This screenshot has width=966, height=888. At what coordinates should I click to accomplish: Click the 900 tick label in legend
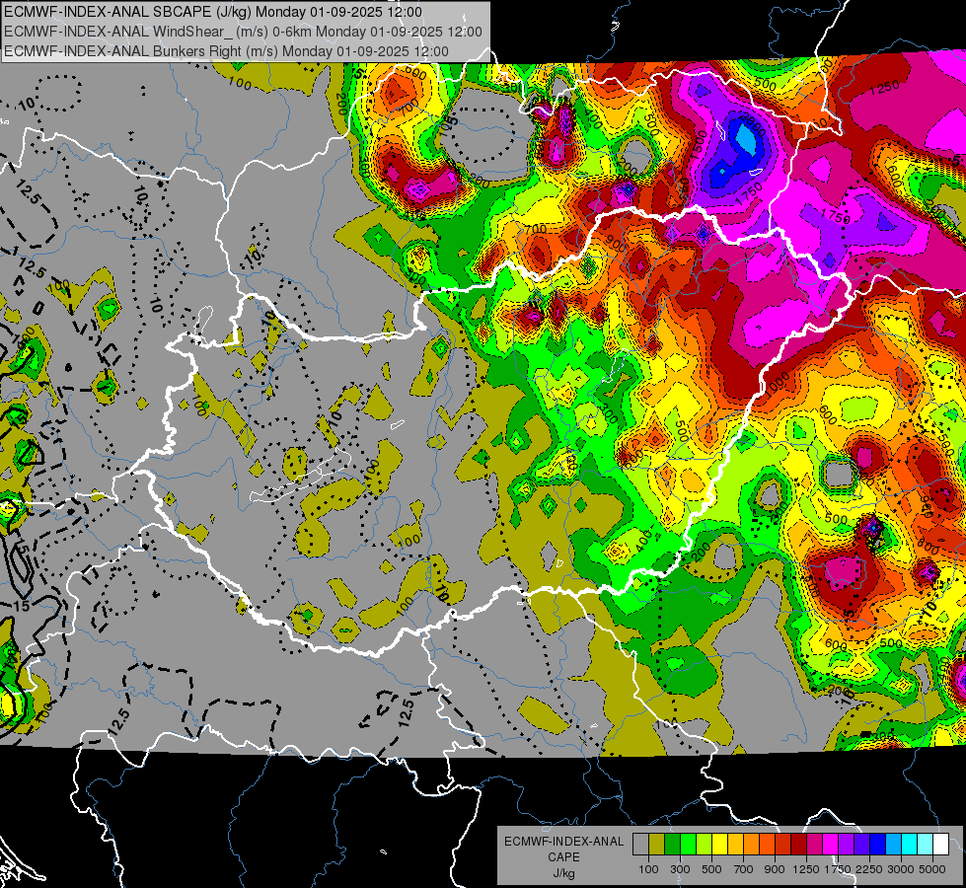775,869
